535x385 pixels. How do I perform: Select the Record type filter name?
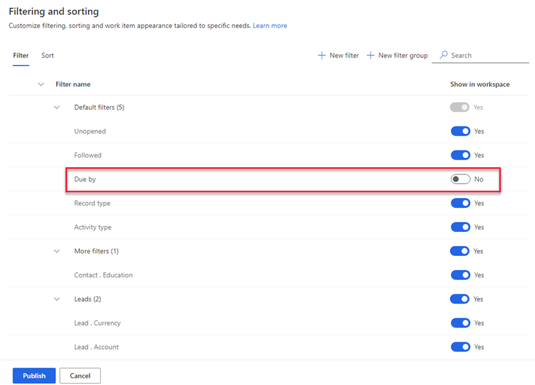(92, 203)
